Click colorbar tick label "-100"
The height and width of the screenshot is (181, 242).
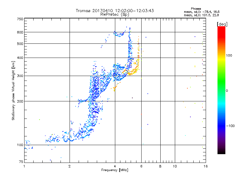pos(230,126)
